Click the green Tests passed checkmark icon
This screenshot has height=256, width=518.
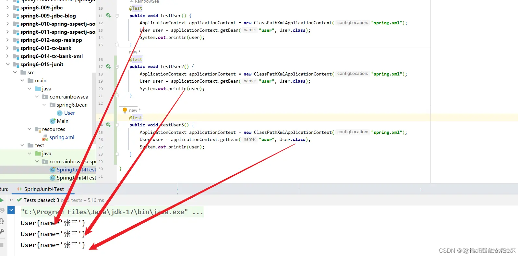(19, 200)
